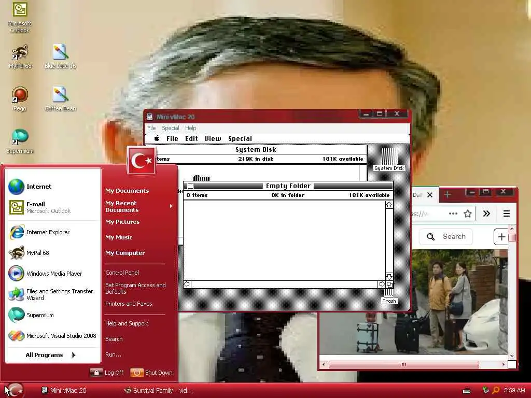
Task: Open Printers and Faxes
Action: (x=129, y=304)
